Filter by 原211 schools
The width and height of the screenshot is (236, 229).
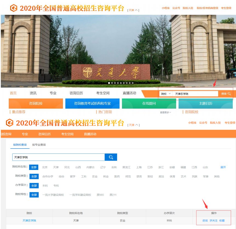113,195
